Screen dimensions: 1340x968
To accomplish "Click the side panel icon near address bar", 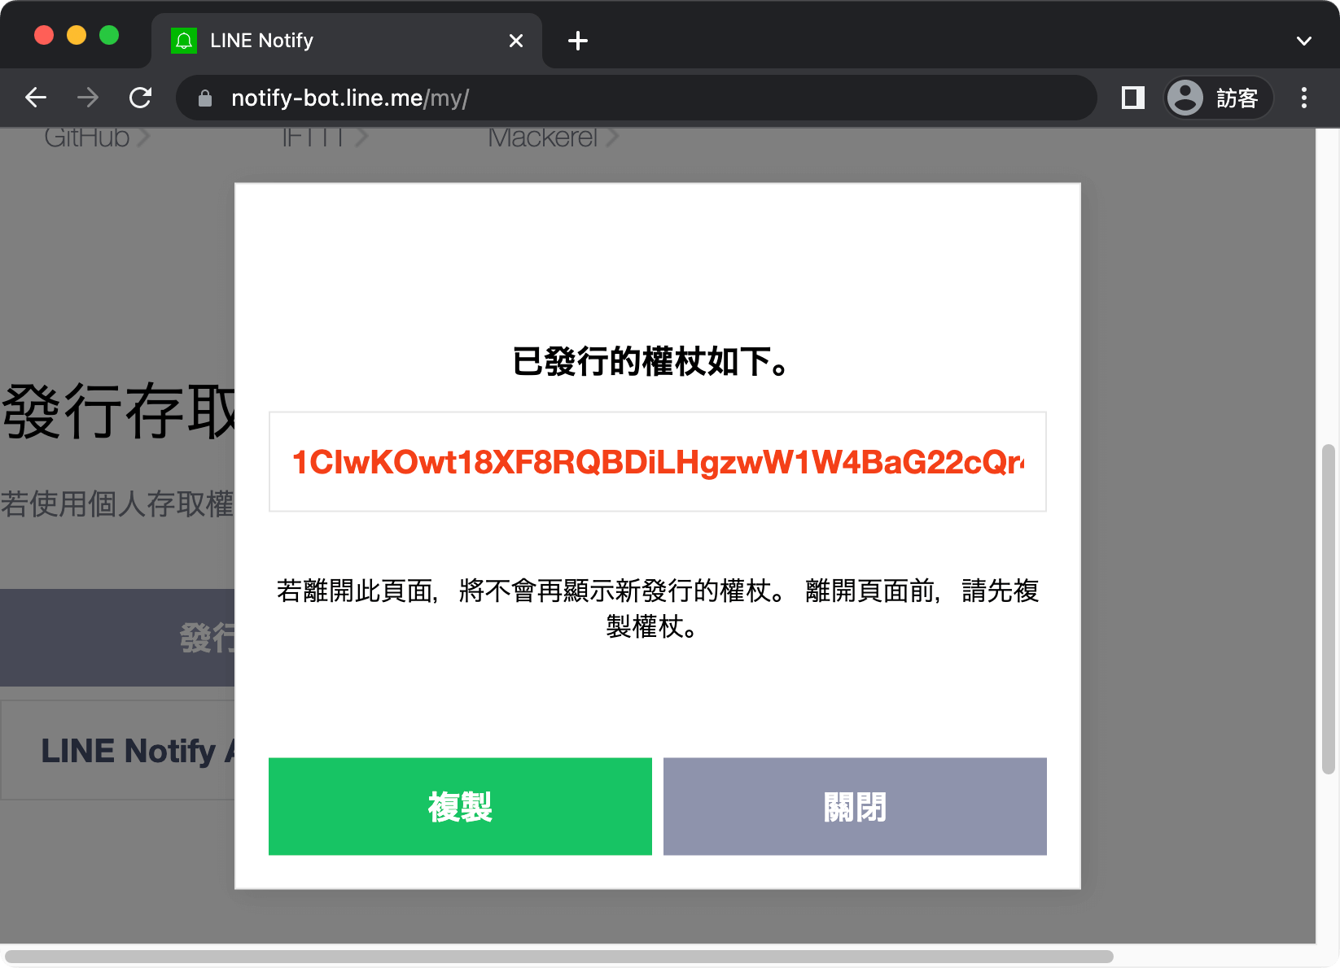I will pos(1132,98).
